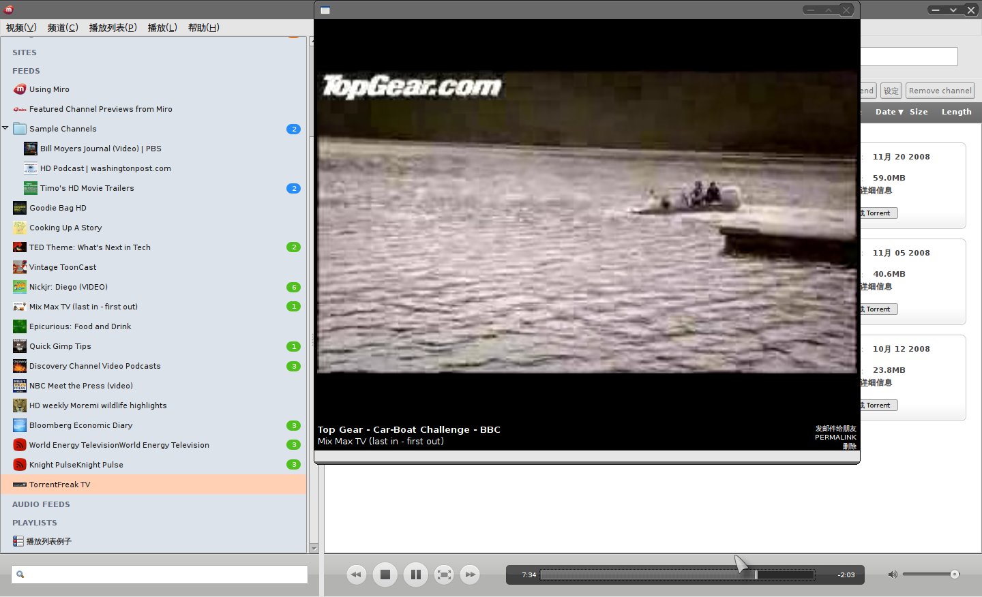Viewport: 982px width, 597px height.
Task: Open Featured Channel Previews from Miro icon
Action: click(x=20, y=109)
